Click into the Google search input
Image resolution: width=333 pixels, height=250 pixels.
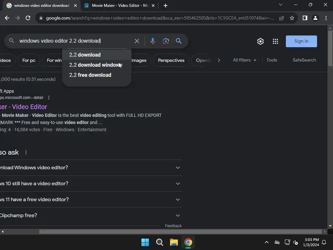[x=74, y=41]
